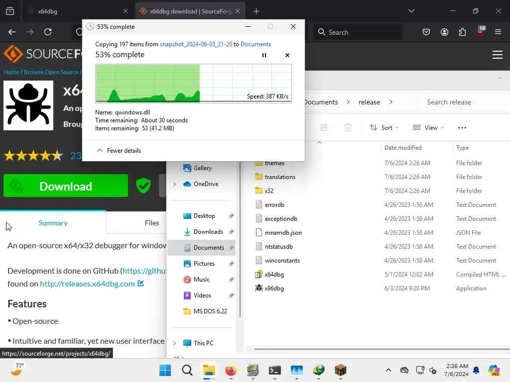Click the Firefox Search box
The height and width of the screenshot is (382, 510).
click(x=358, y=32)
